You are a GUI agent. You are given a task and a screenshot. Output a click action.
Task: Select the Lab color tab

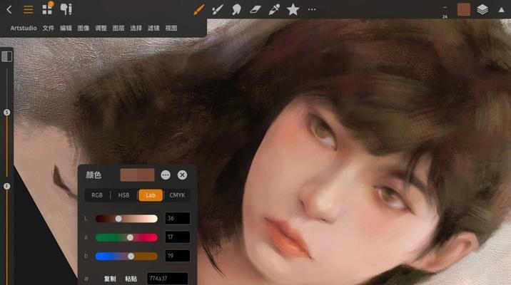click(151, 195)
